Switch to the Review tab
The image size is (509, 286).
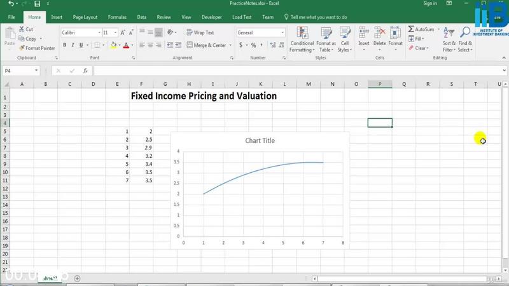tap(164, 17)
